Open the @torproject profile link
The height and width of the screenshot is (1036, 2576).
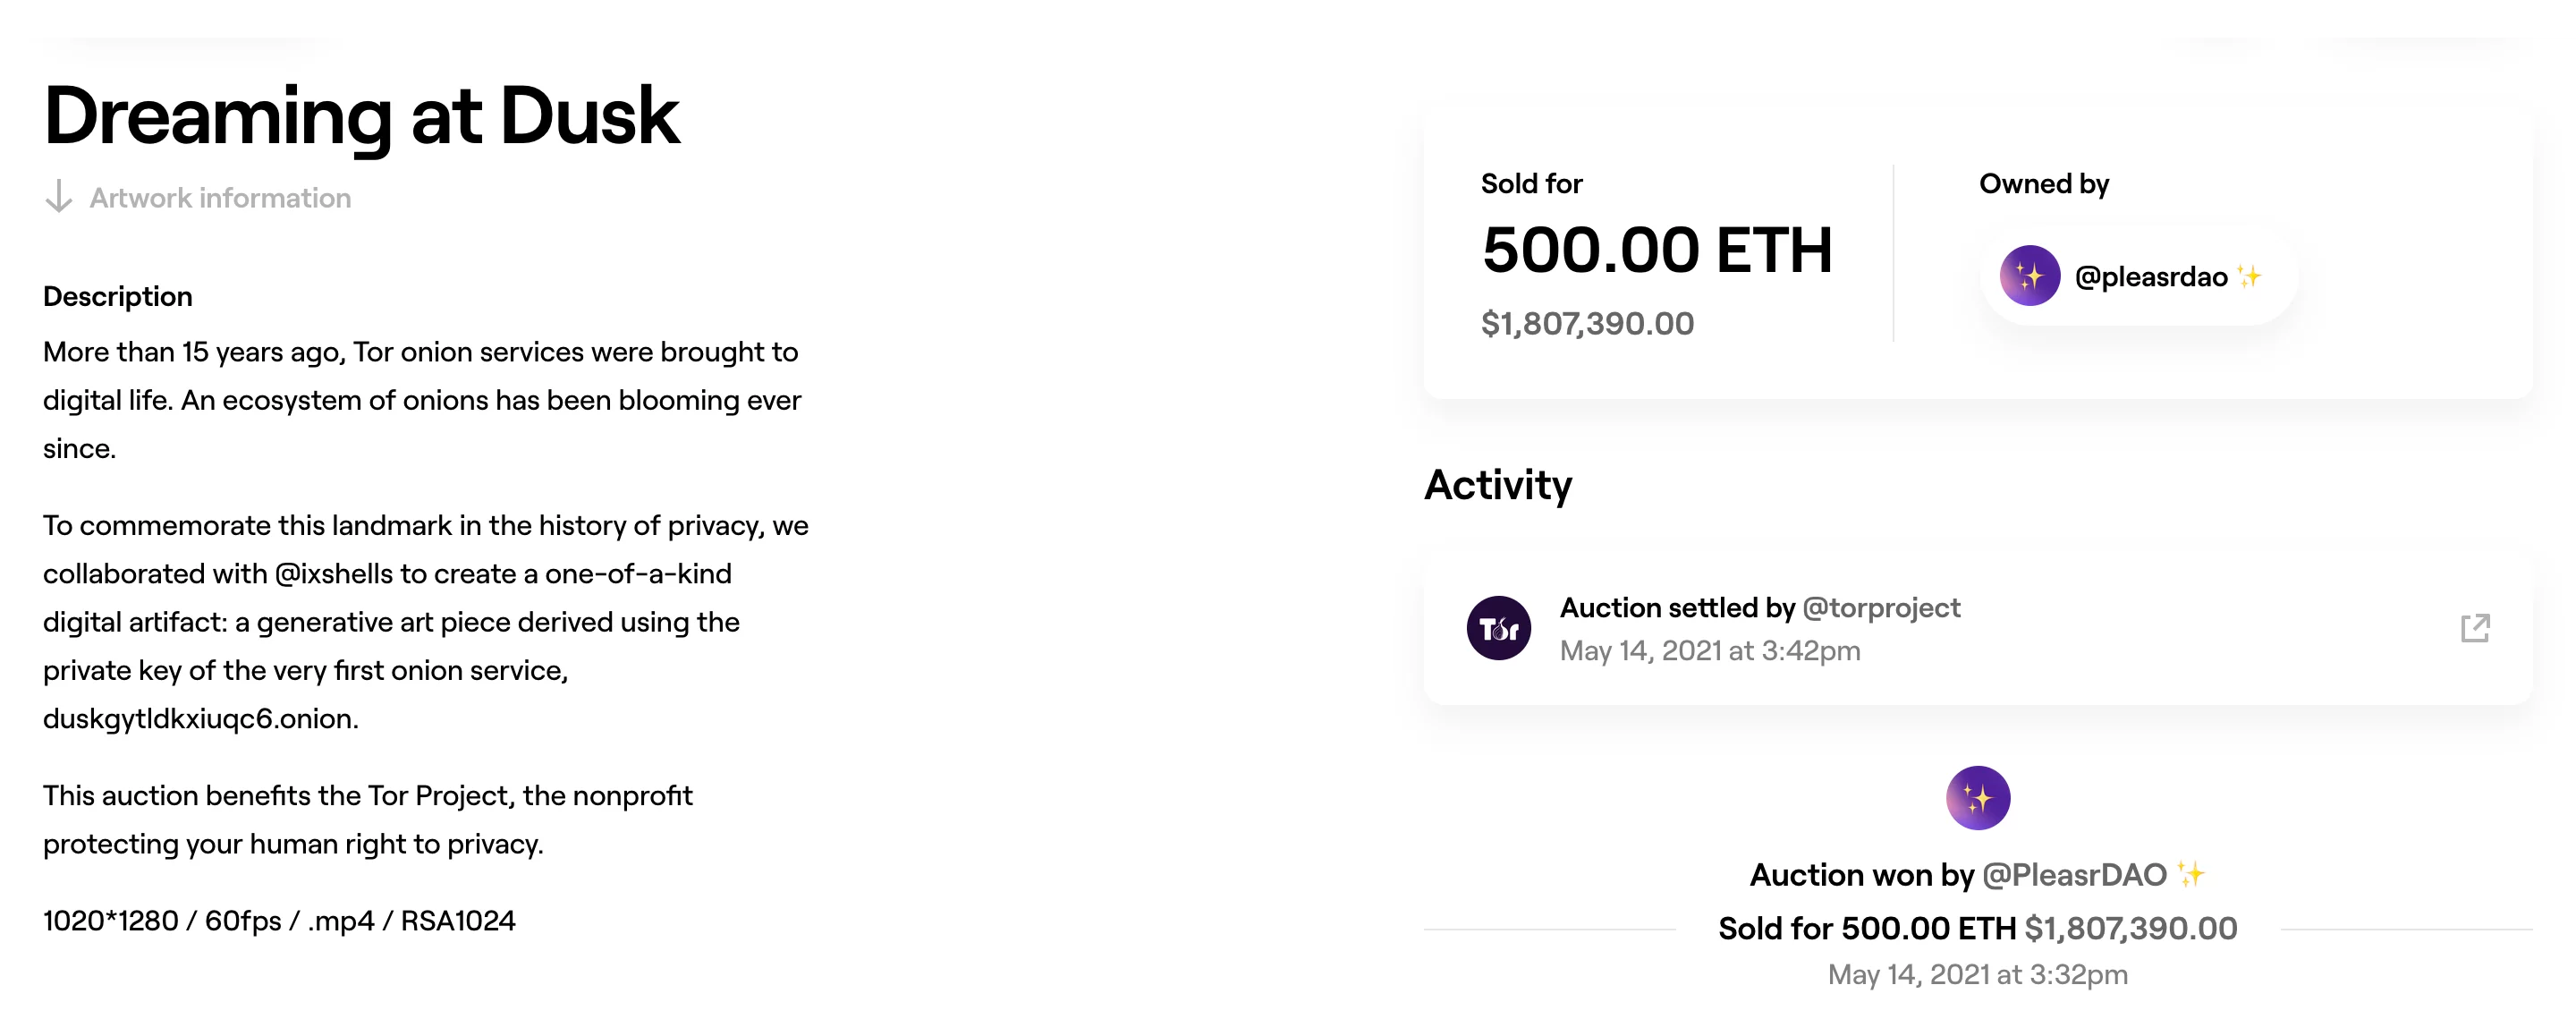[x=1880, y=608]
